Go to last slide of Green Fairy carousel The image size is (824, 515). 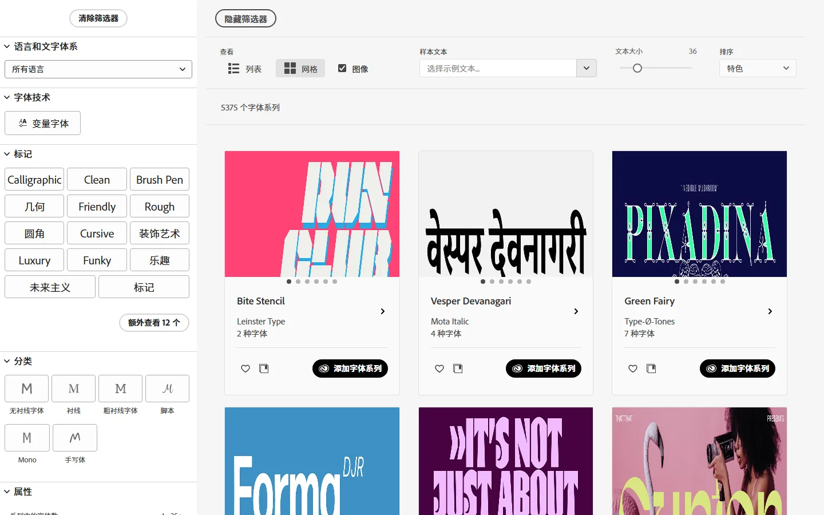pyautogui.click(x=723, y=282)
